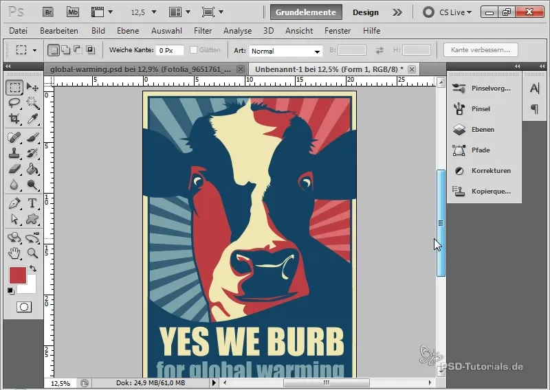Viewport: 550px width, 390px height.
Task: Select the Clone Stamp tool
Action: [14, 153]
